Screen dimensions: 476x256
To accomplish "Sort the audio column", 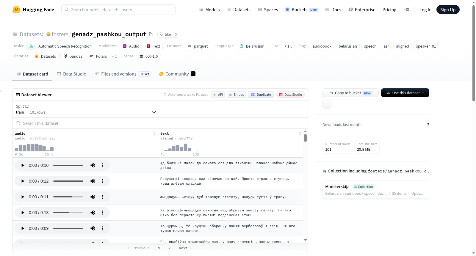I will [154, 134].
